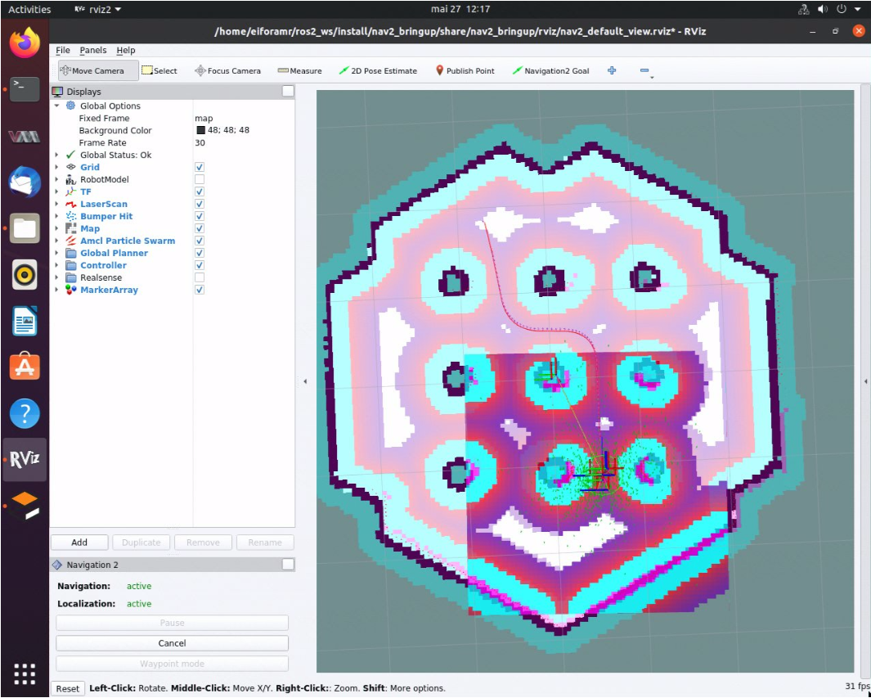The width and height of the screenshot is (871, 698).
Task: Activate the 2D Pose Estimate tool
Action: 378,71
